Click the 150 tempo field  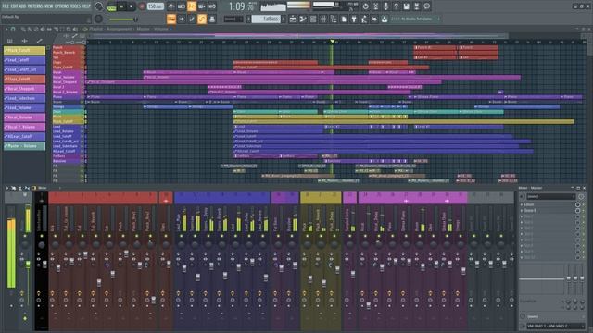click(155, 6)
